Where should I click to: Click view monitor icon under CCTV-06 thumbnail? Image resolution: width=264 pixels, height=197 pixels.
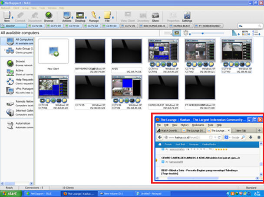coord(115,100)
